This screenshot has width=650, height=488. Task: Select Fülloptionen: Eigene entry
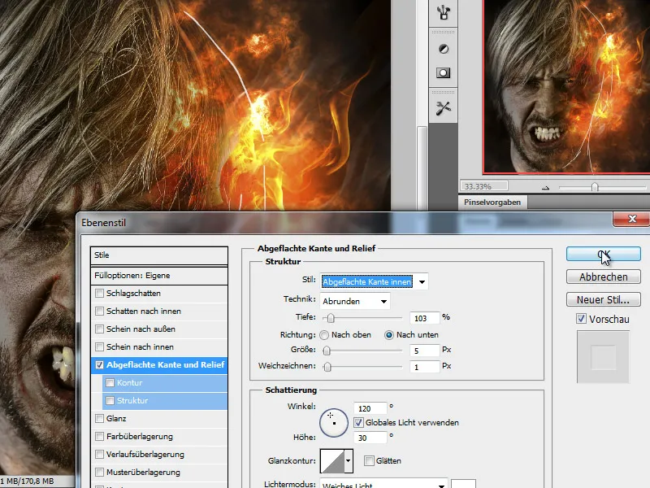click(x=159, y=276)
